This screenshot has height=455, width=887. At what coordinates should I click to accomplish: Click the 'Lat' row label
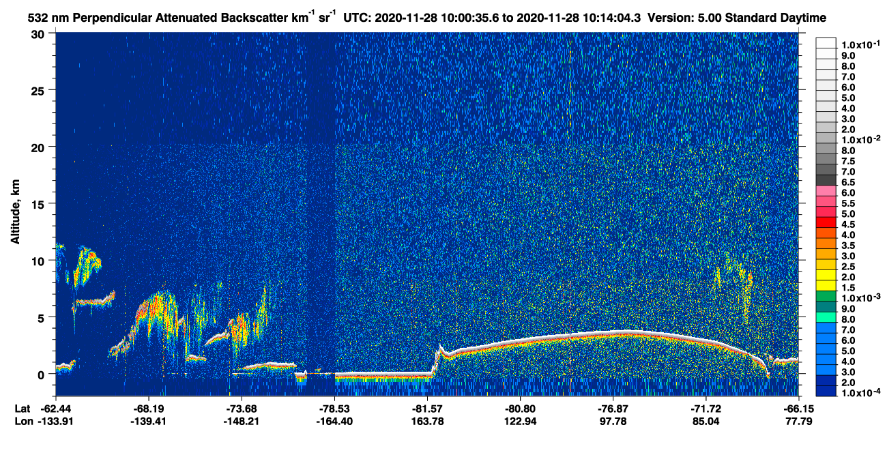[23, 409]
